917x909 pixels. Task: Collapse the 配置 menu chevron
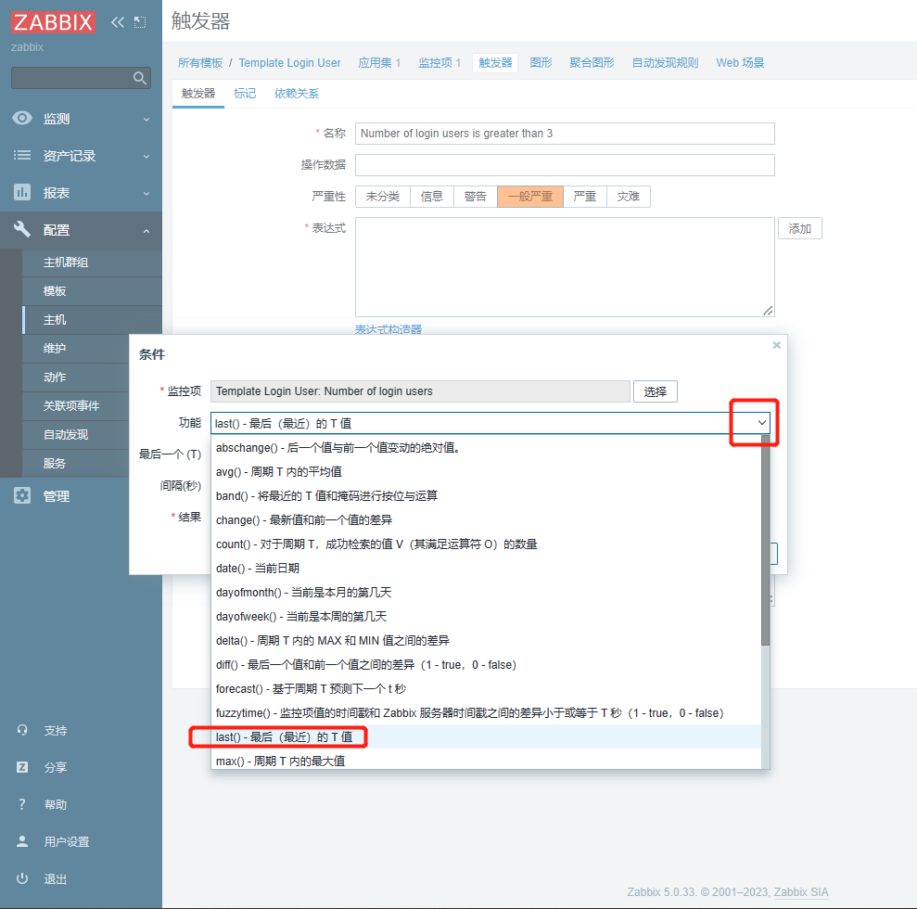(146, 230)
